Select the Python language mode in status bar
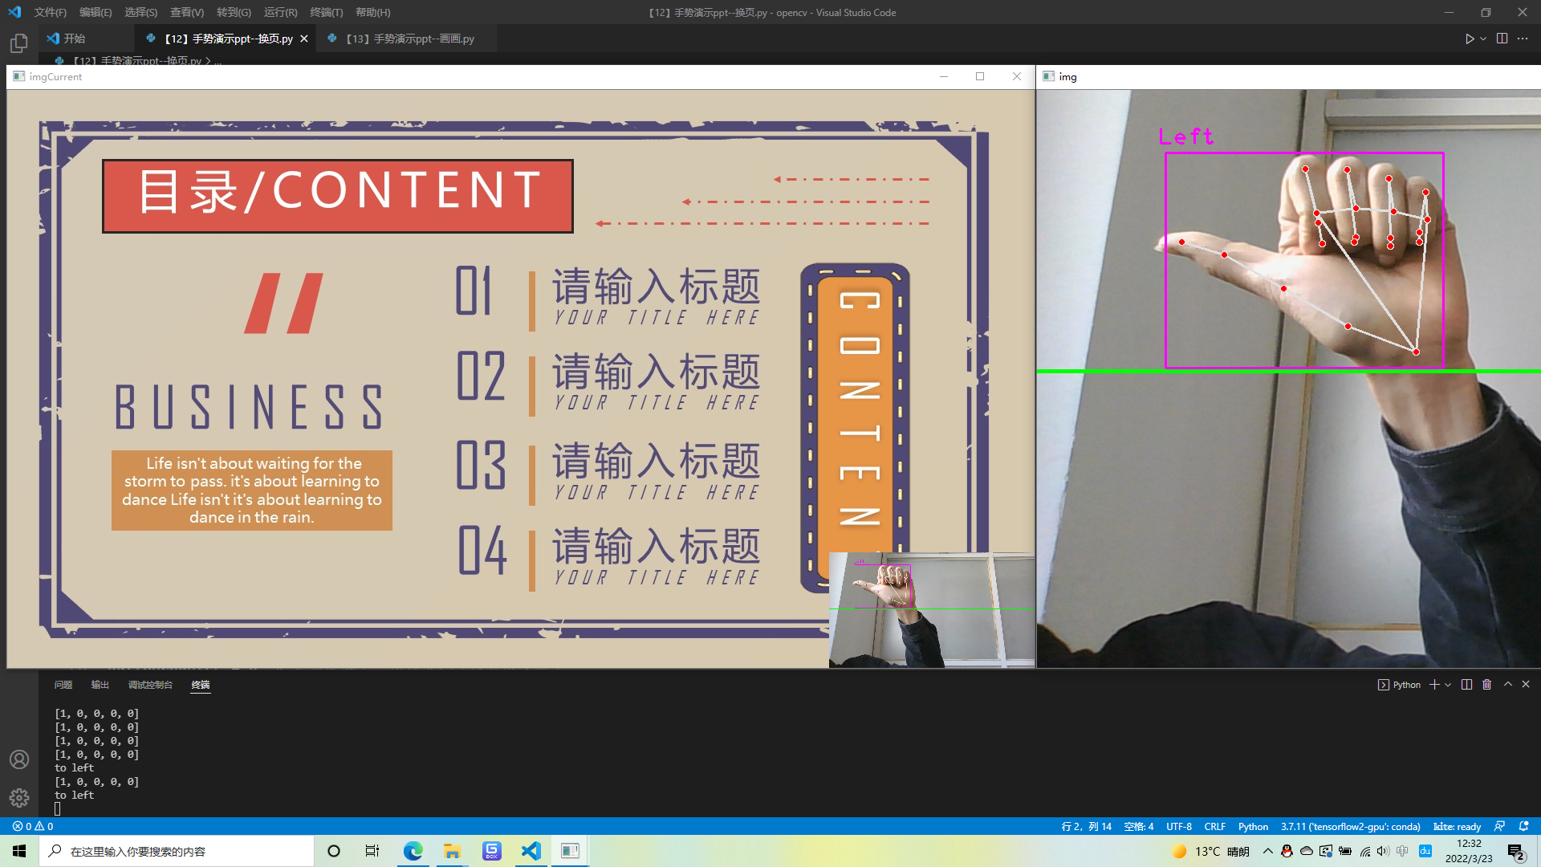1541x867 pixels. point(1253,826)
